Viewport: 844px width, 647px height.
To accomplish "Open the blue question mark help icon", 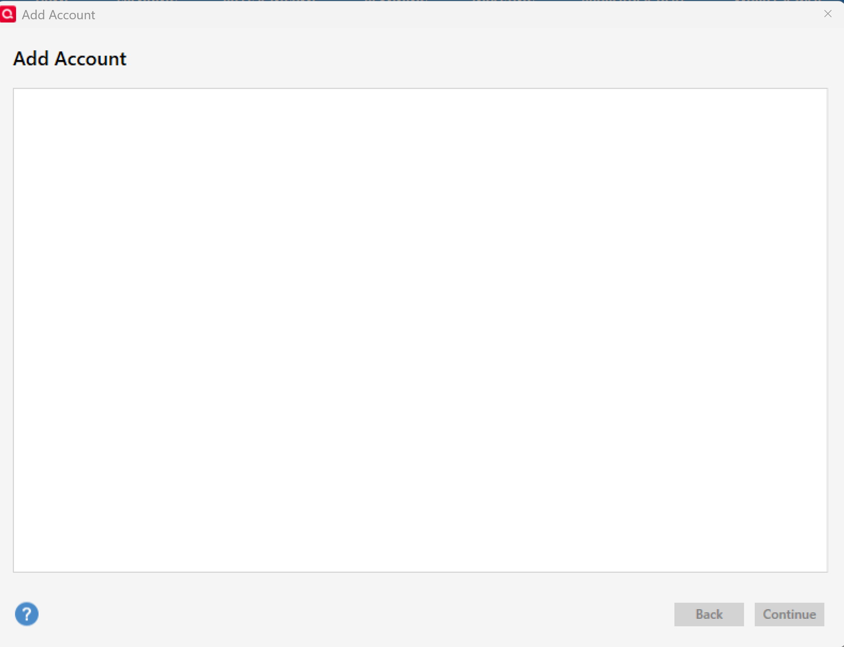I will 26,614.
